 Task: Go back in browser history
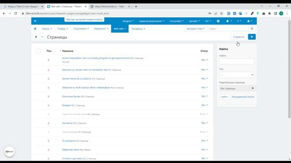[4, 13]
